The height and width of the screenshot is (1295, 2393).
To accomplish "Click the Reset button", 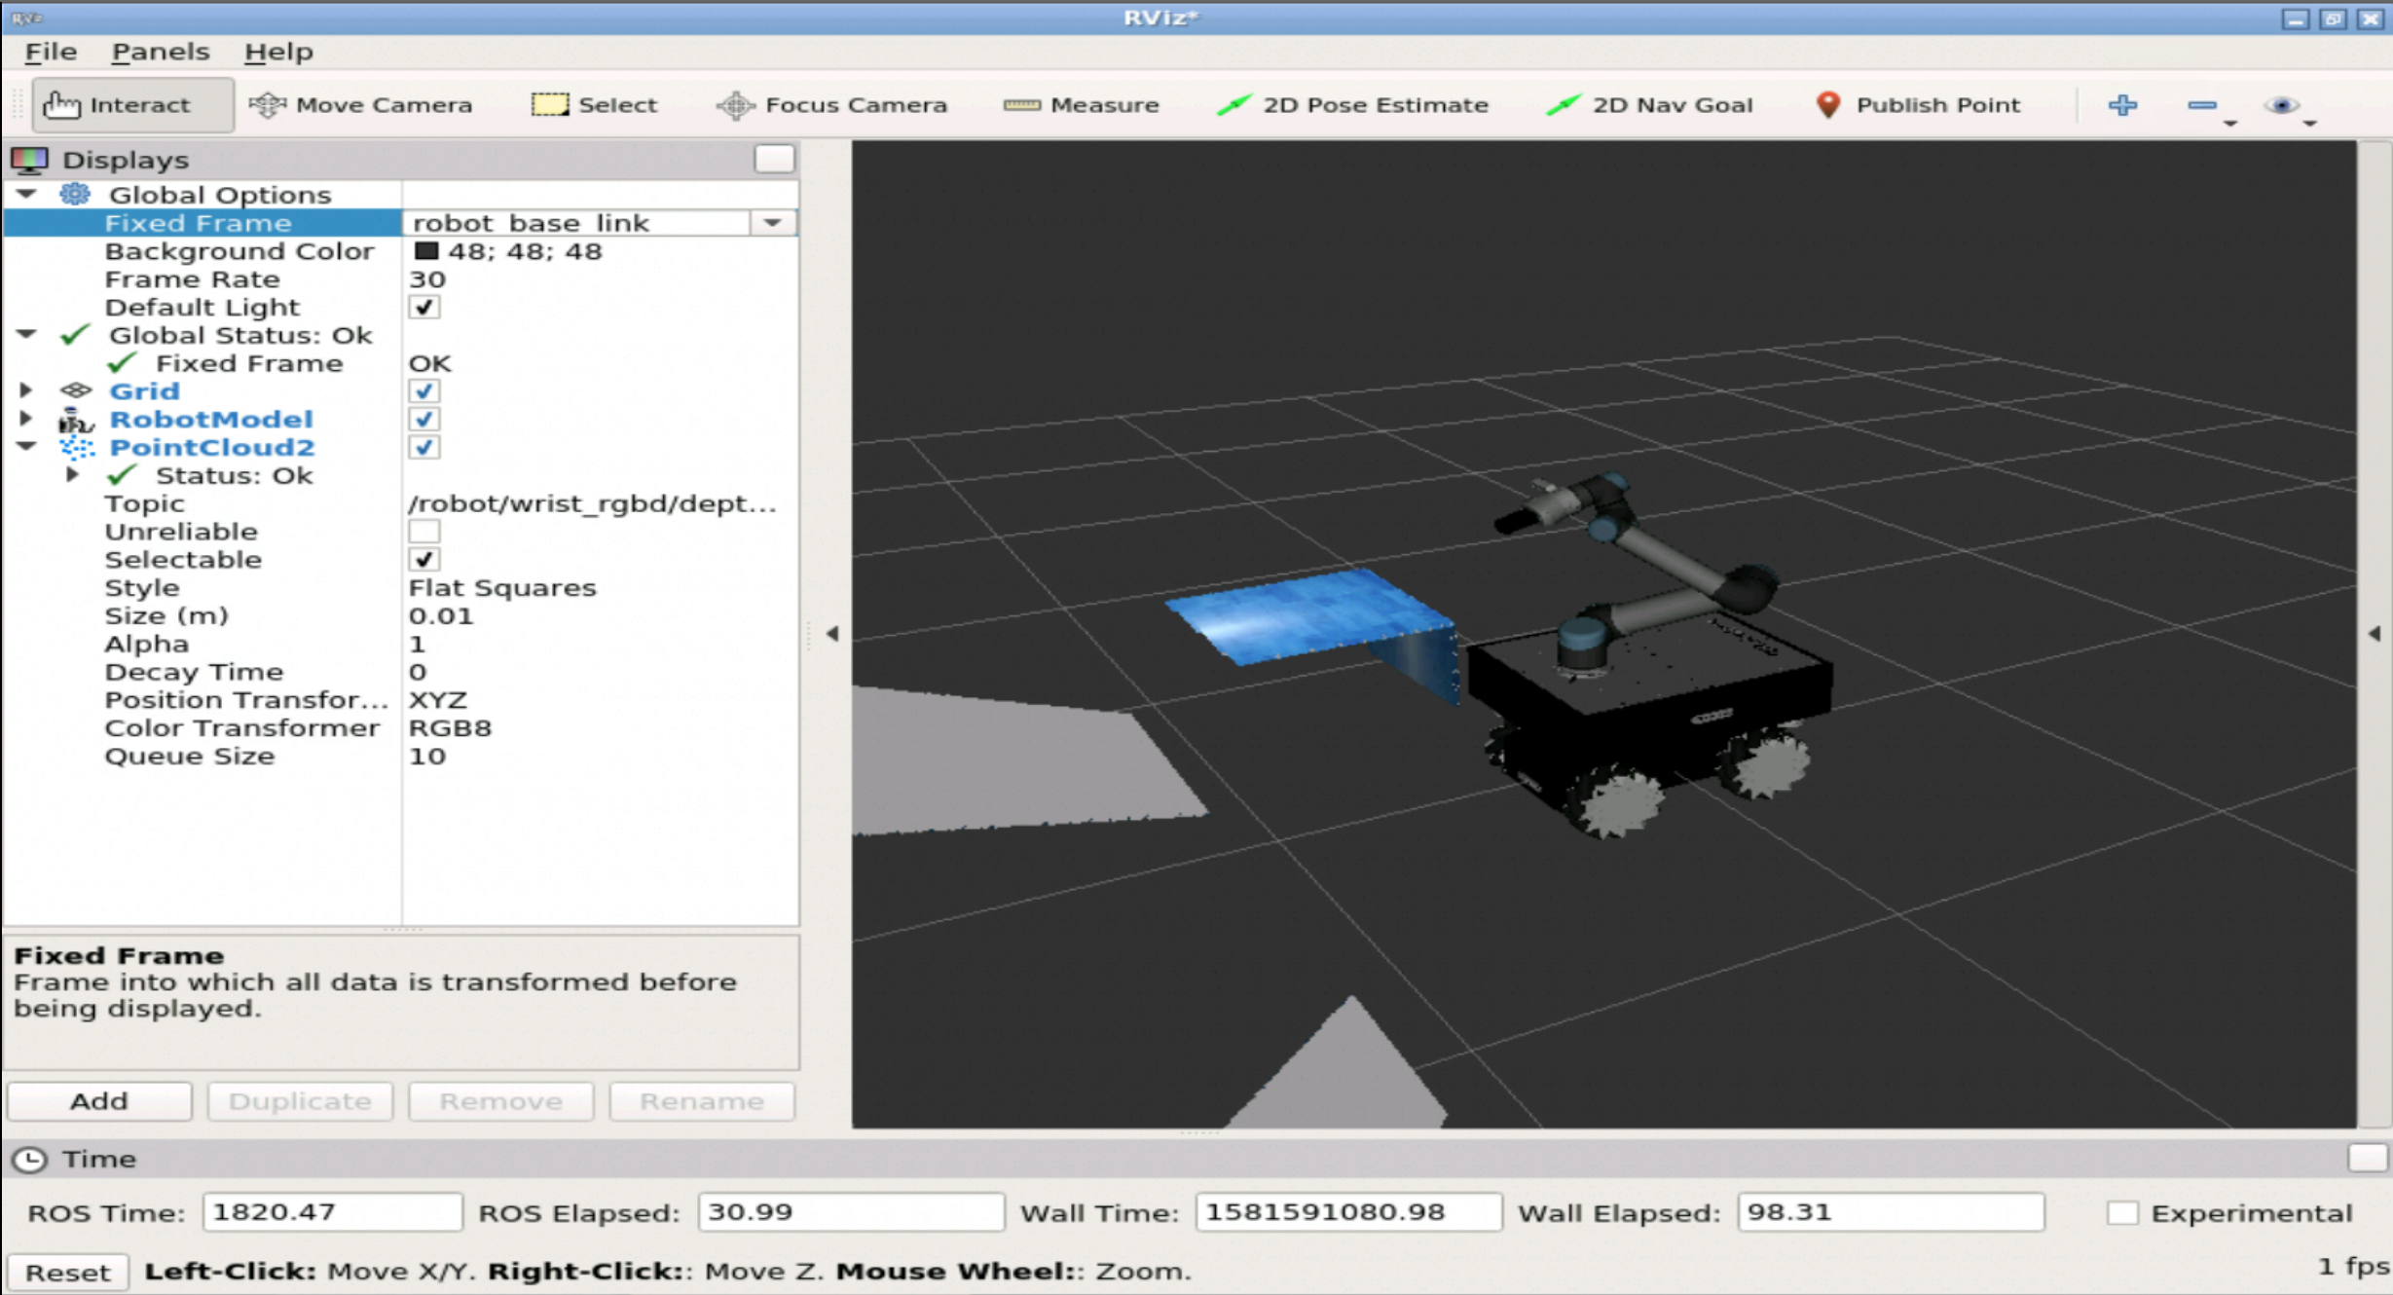I will click(67, 1273).
